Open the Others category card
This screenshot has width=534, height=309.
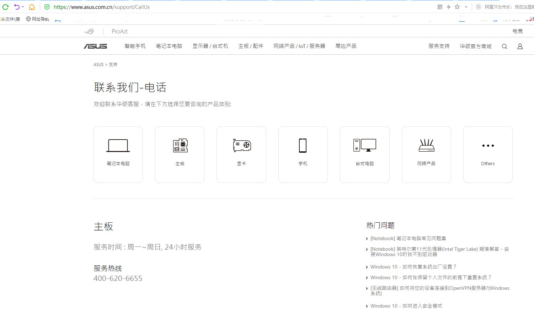coord(488,154)
